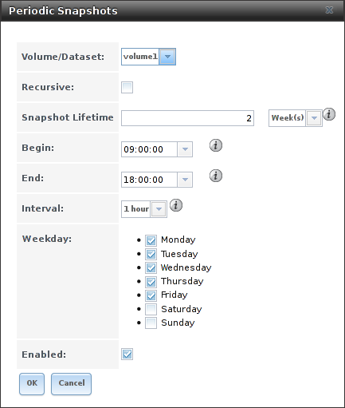Uncheck Friday weekday
This screenshot has height=408, width=345.
[151, 295]
